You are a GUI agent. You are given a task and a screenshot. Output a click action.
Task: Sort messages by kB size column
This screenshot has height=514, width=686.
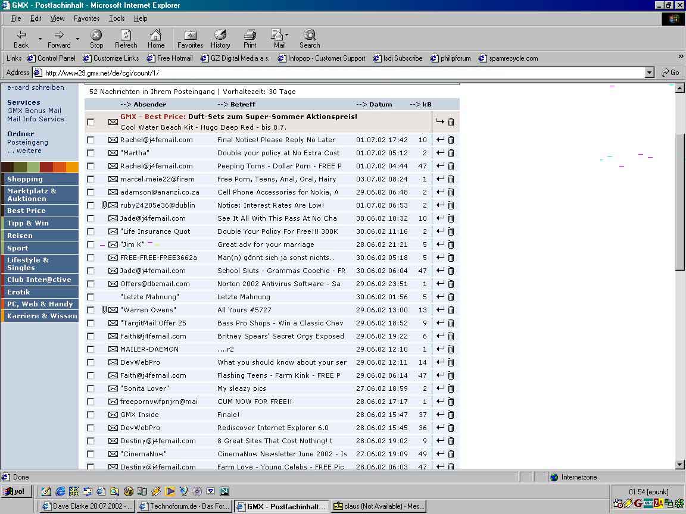[420, 104]
